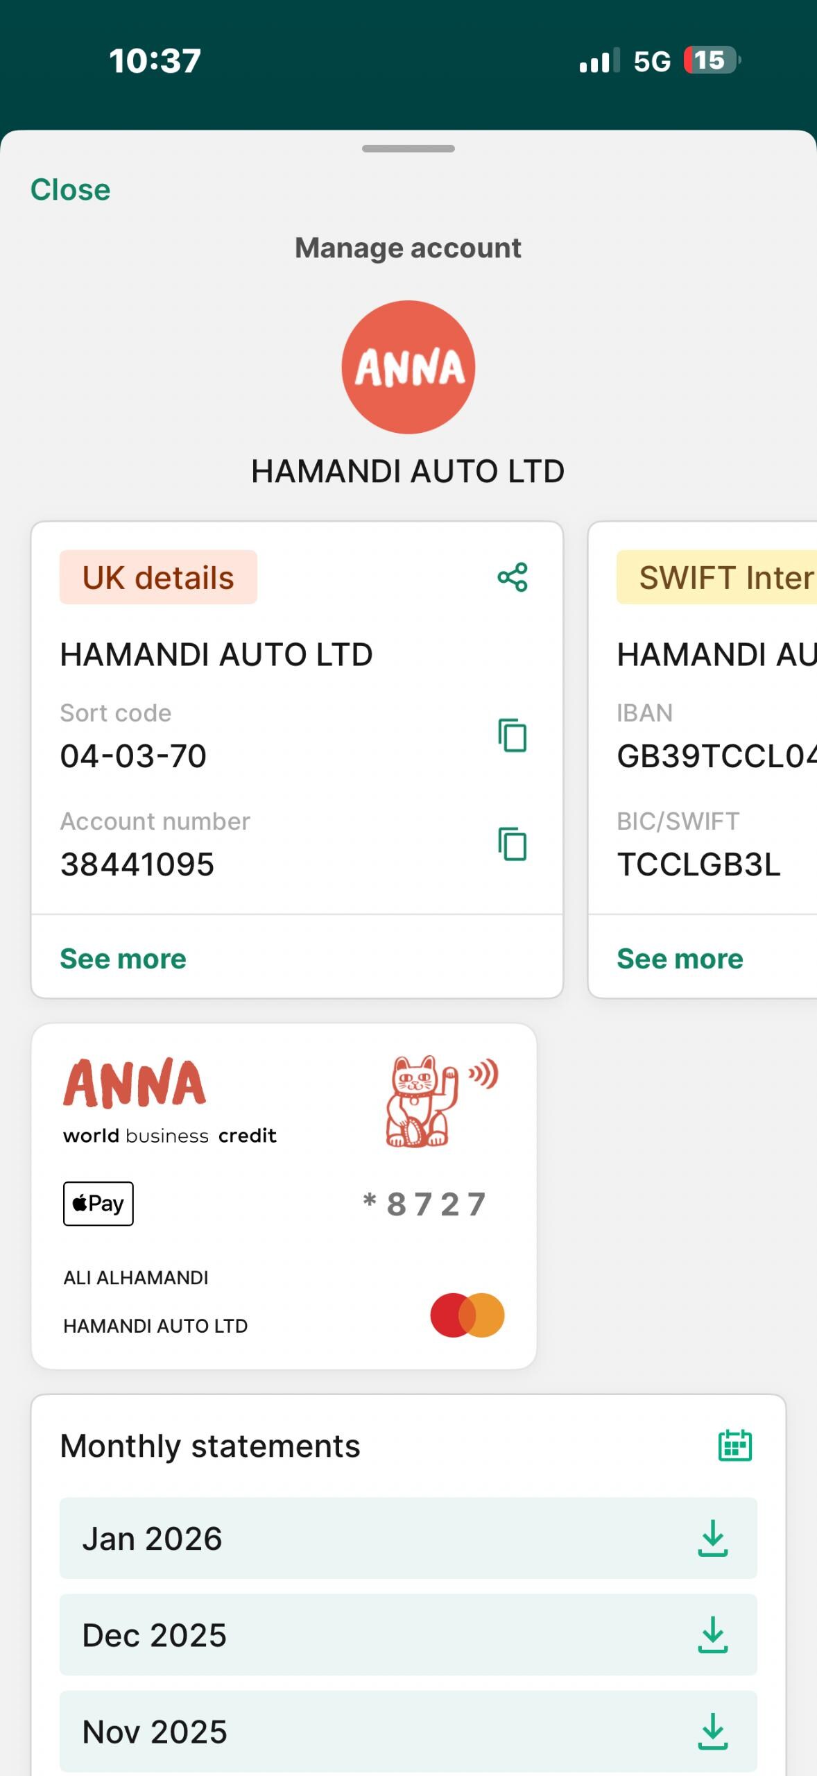Download the Jan 2026 statement
Viewport: 817px width, 1776px height.
click(x=712, y=1539)
